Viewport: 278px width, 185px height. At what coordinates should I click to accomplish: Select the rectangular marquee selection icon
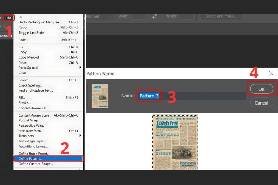click(x=3, y=27)
